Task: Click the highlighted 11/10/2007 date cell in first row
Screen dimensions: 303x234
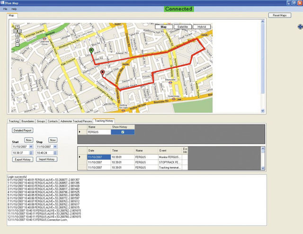Action: [99, 157]
